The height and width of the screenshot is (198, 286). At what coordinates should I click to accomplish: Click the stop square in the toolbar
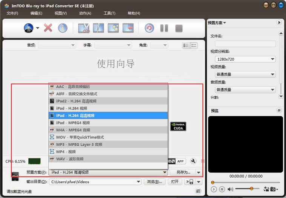(179, 28)
